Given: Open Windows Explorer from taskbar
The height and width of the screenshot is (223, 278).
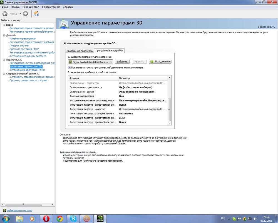Looking at the screenshot, I should tap(19, 219).
